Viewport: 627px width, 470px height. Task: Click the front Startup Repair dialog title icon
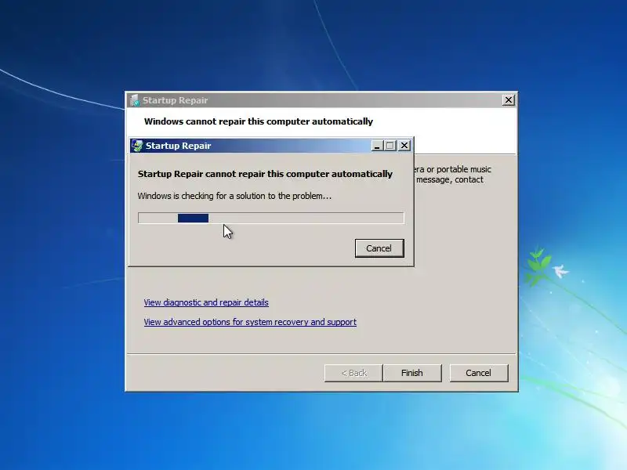click(137, 146)
